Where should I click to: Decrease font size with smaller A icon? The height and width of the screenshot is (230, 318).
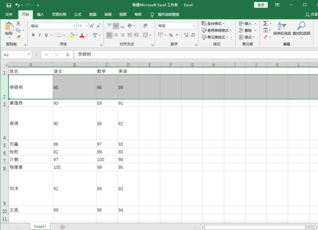point(99,26)
